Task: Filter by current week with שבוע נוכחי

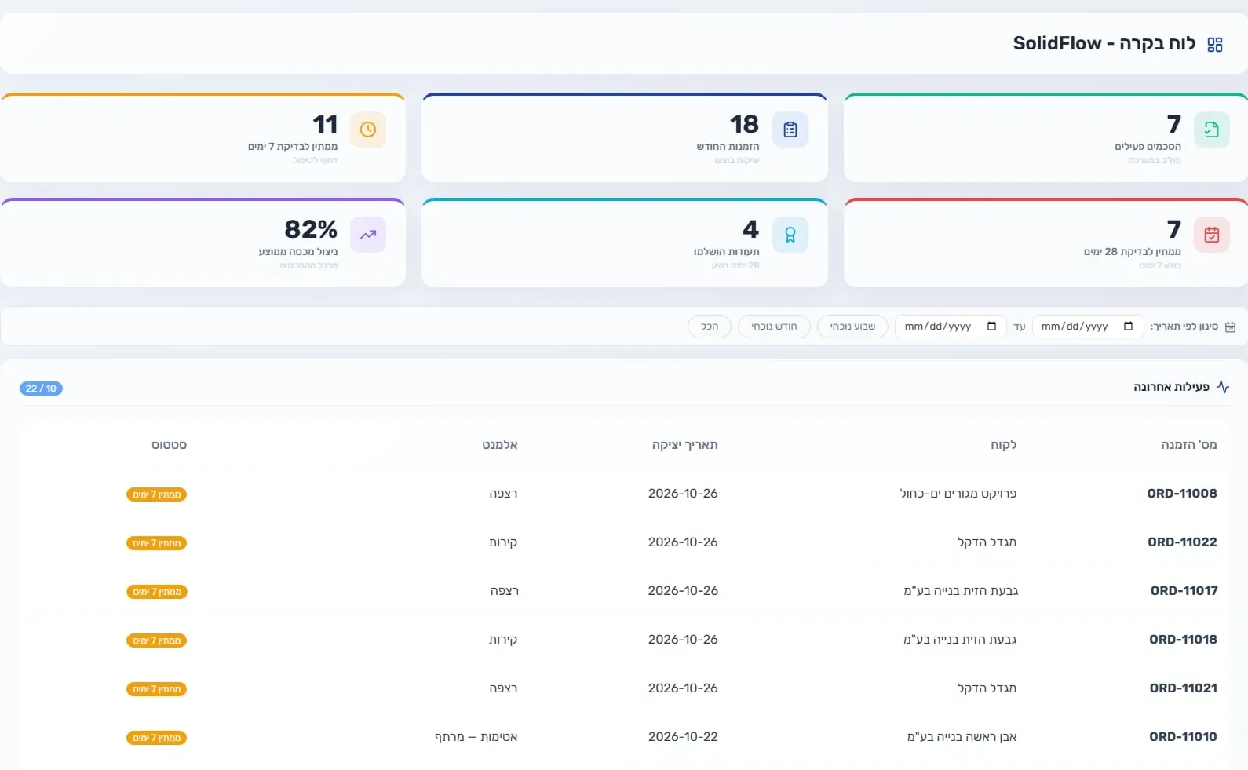Action: tap(852, 327)
